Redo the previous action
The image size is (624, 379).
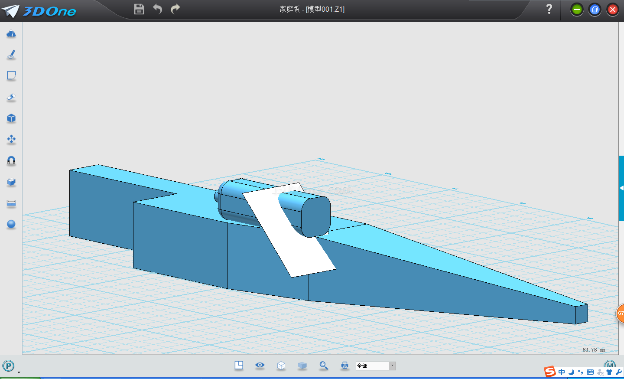(x=175, y=9)
